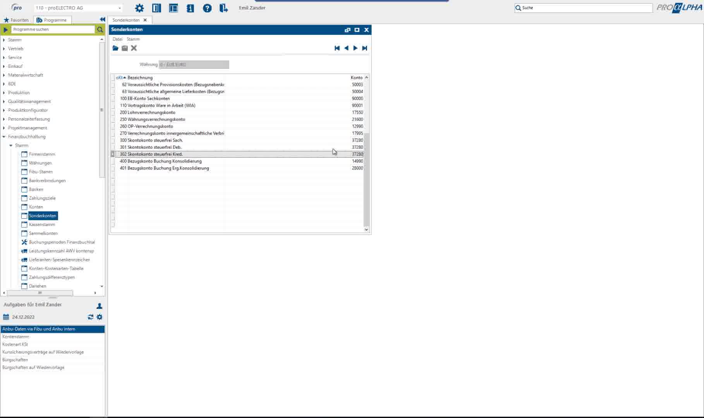Click the delete X icon in Sonderkonten toolbar

pyautogui.click(x=134, y=48)
